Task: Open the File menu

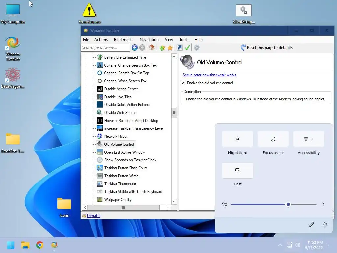Action: 86,40
